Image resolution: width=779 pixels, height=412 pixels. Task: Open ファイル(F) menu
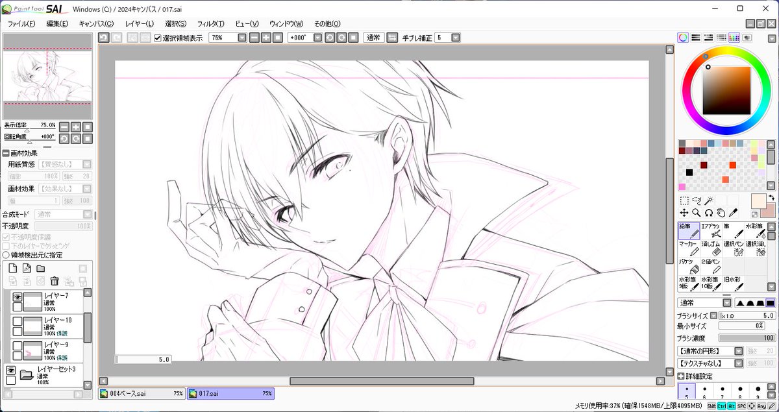(21, 23)
